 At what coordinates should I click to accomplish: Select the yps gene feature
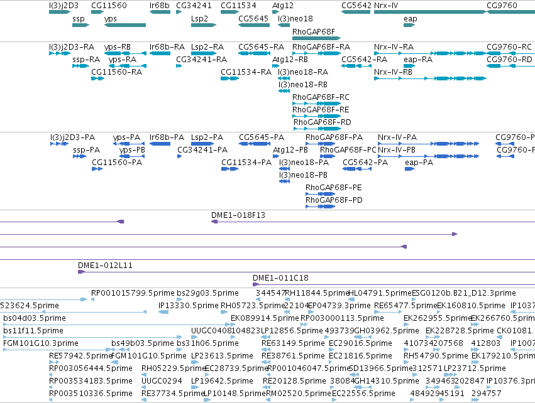point(125,25)
